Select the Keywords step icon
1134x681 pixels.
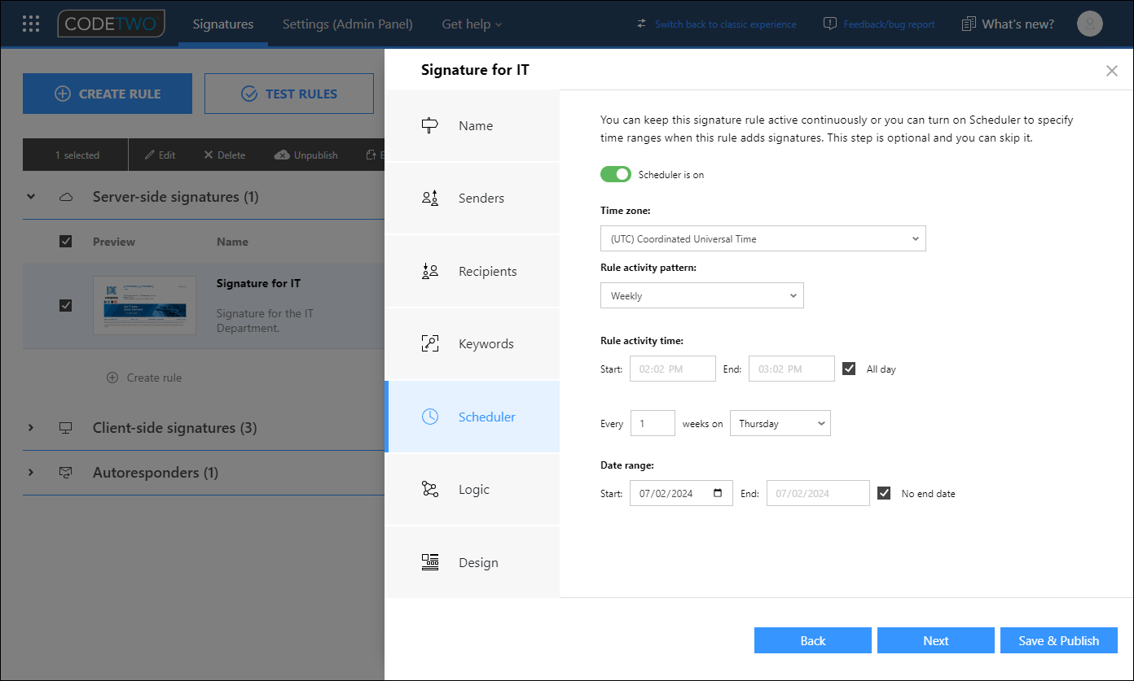click(429, 343)
